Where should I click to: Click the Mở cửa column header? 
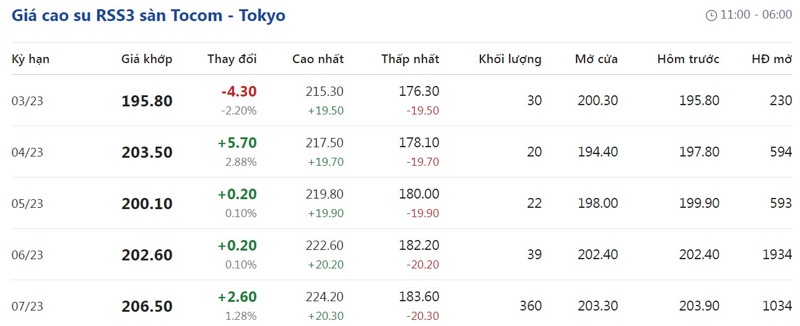[x=596, y=59]
